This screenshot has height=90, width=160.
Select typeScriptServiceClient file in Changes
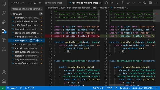[27, 22]
